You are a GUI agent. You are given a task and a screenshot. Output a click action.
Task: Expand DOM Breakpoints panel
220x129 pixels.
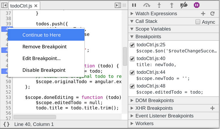coord(154,100)
